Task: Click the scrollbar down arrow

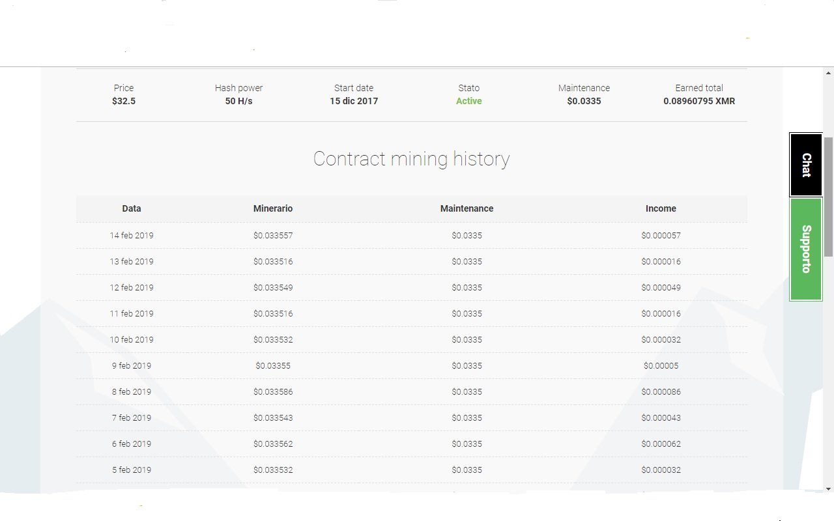Action: point(828,488)
